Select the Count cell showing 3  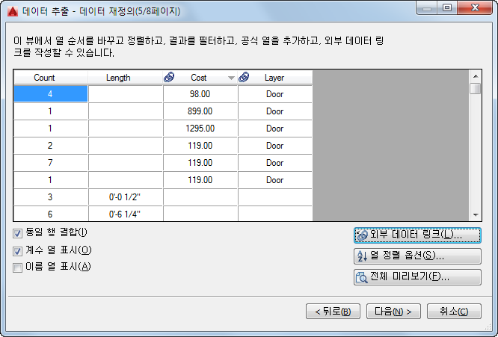(51, 197)
